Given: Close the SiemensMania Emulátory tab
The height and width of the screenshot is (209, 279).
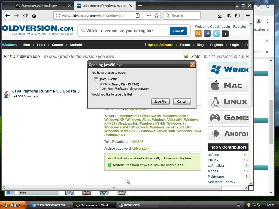Looking at the screenshot, I should tap(69, 6).
